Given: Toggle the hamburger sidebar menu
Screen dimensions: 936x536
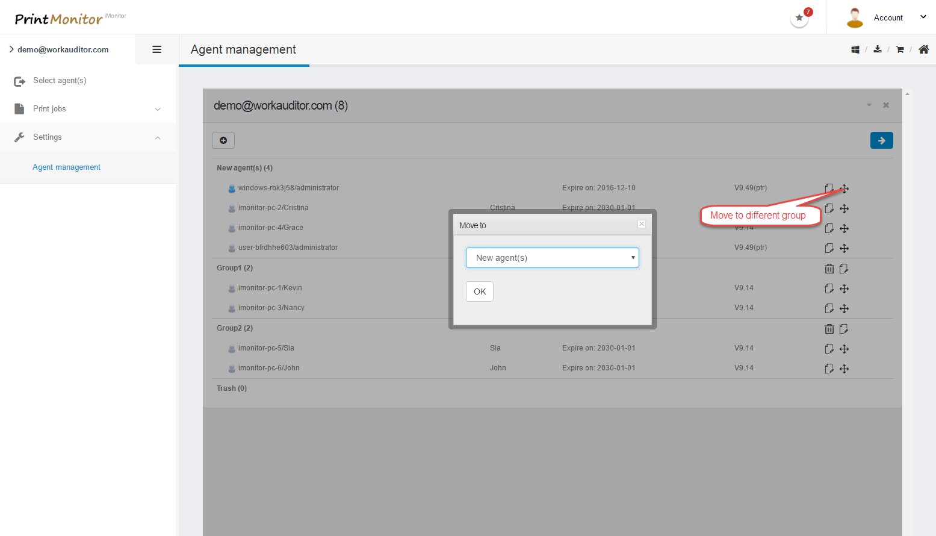Looking at the screenshot, I should pyautogui.click(x=157, y=49).
